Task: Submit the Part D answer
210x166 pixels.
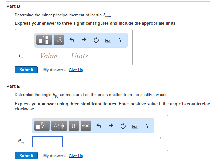Action: pyautogui.click(x=26, y=70)
